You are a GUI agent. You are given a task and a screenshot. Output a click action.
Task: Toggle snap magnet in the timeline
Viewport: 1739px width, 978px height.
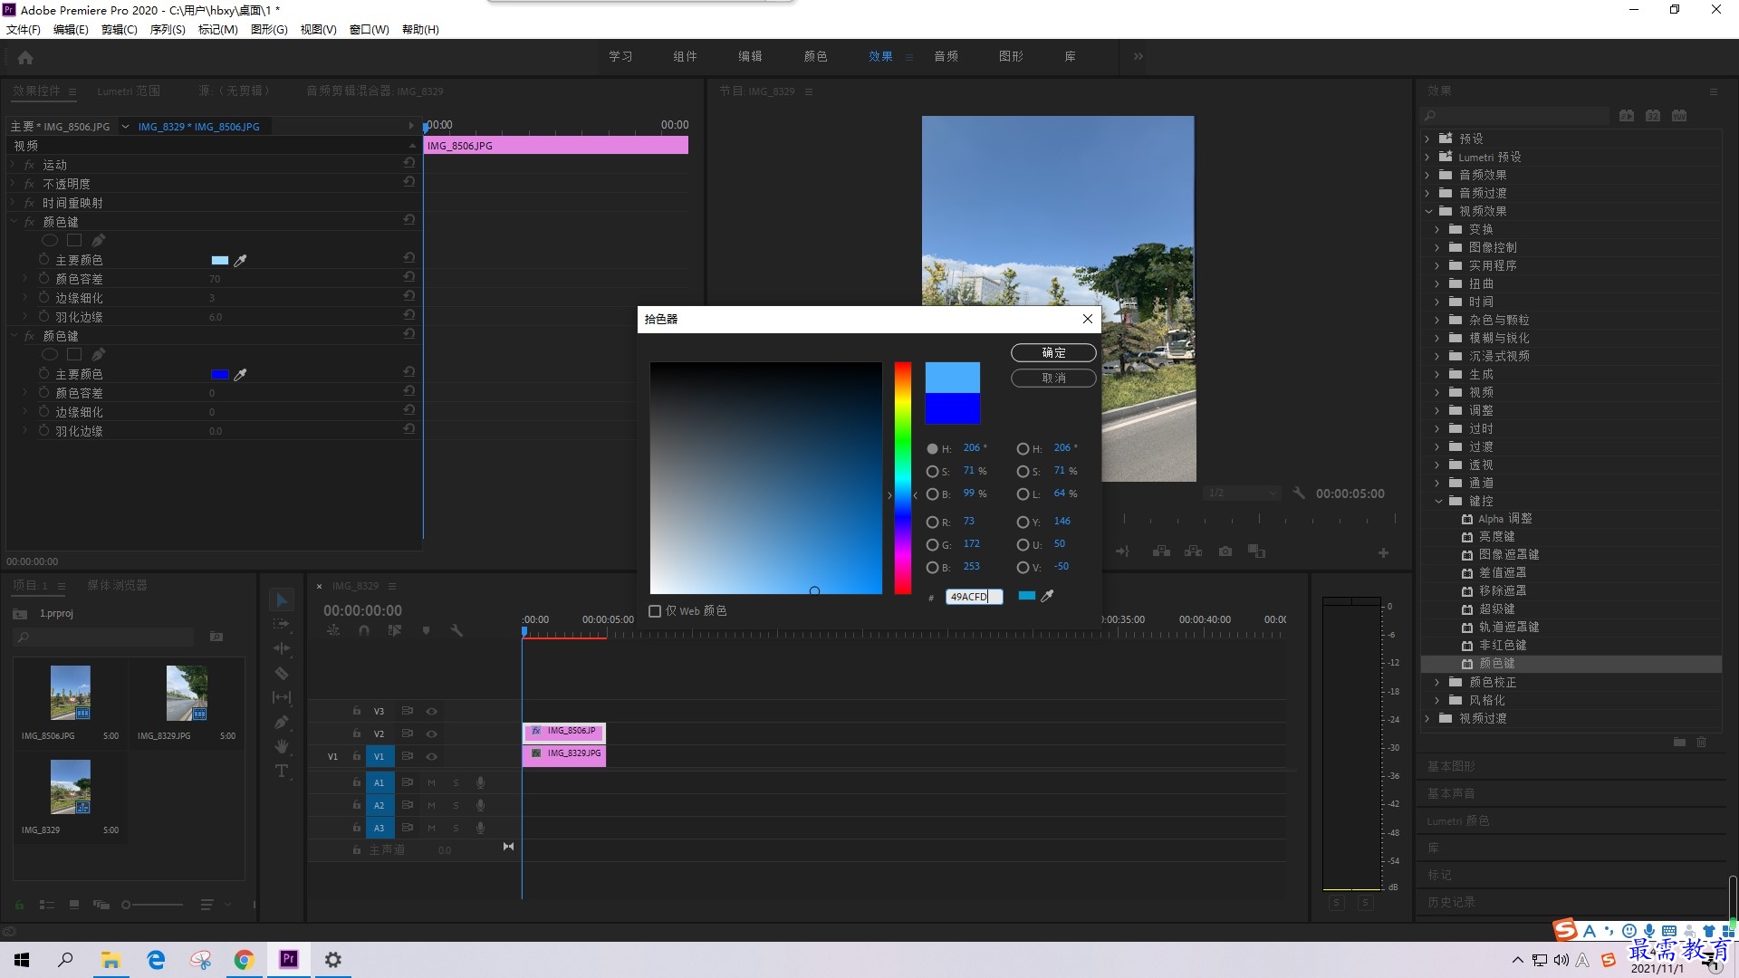coord(364,630)
